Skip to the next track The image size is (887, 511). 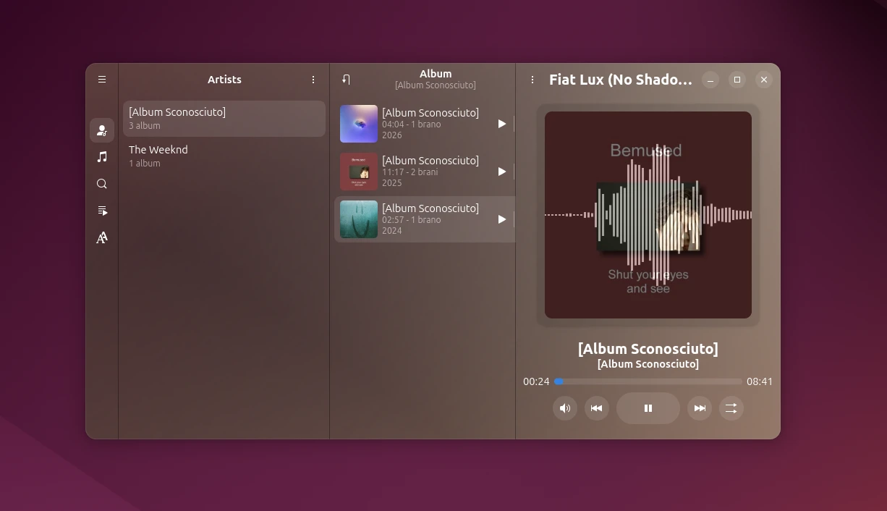click(x=700, y=408)
